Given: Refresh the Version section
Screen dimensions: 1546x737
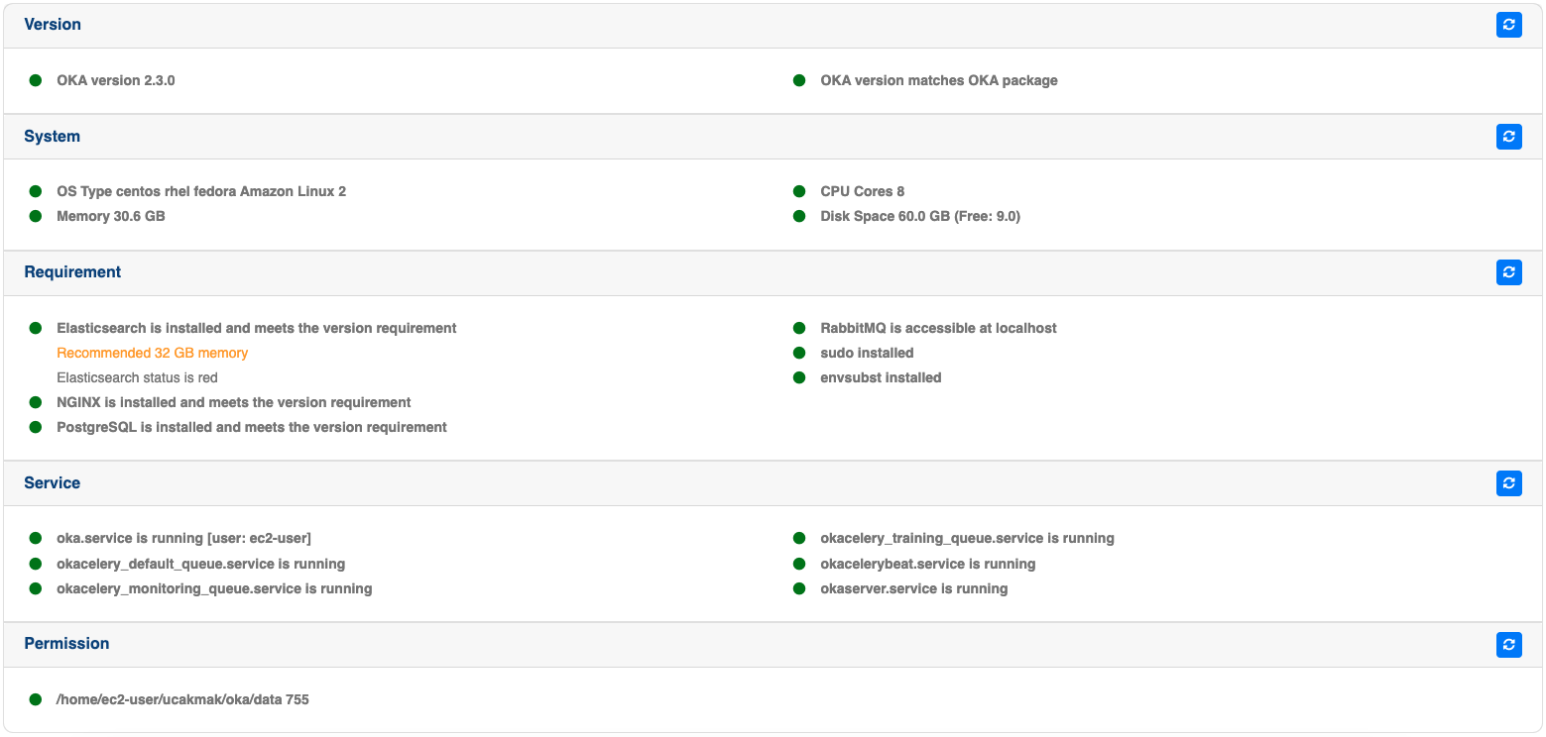Looking at the screenshot, I should pos(1508,25).
